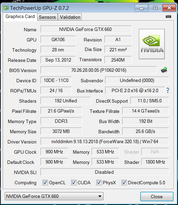Viewport: 178px width, 205px height.
Task: Switch to the Validation tab
Action: coord(70,17)
